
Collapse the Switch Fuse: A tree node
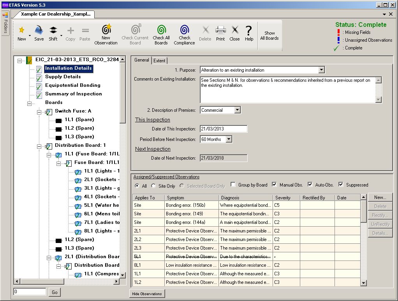[39, 112]
